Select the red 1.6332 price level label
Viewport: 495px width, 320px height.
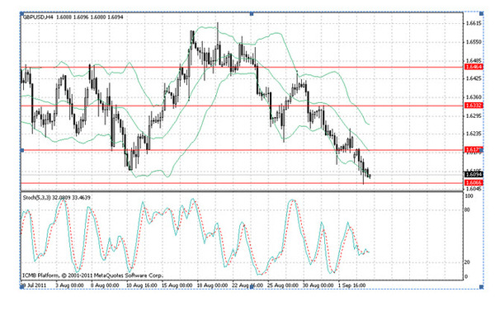474,106
